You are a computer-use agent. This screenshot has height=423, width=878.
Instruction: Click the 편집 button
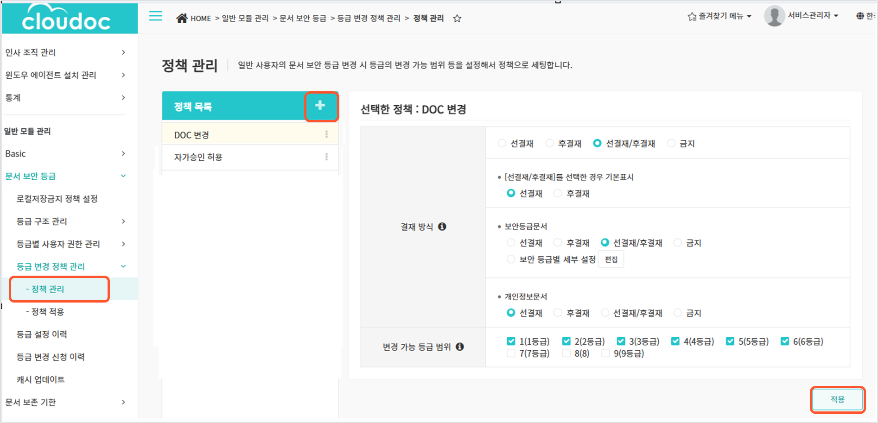coord(611,259)
